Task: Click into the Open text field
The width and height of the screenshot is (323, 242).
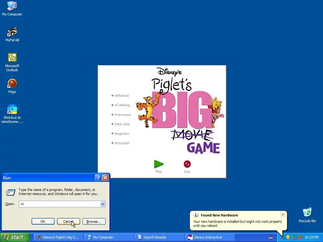Action: pos(60,204)
